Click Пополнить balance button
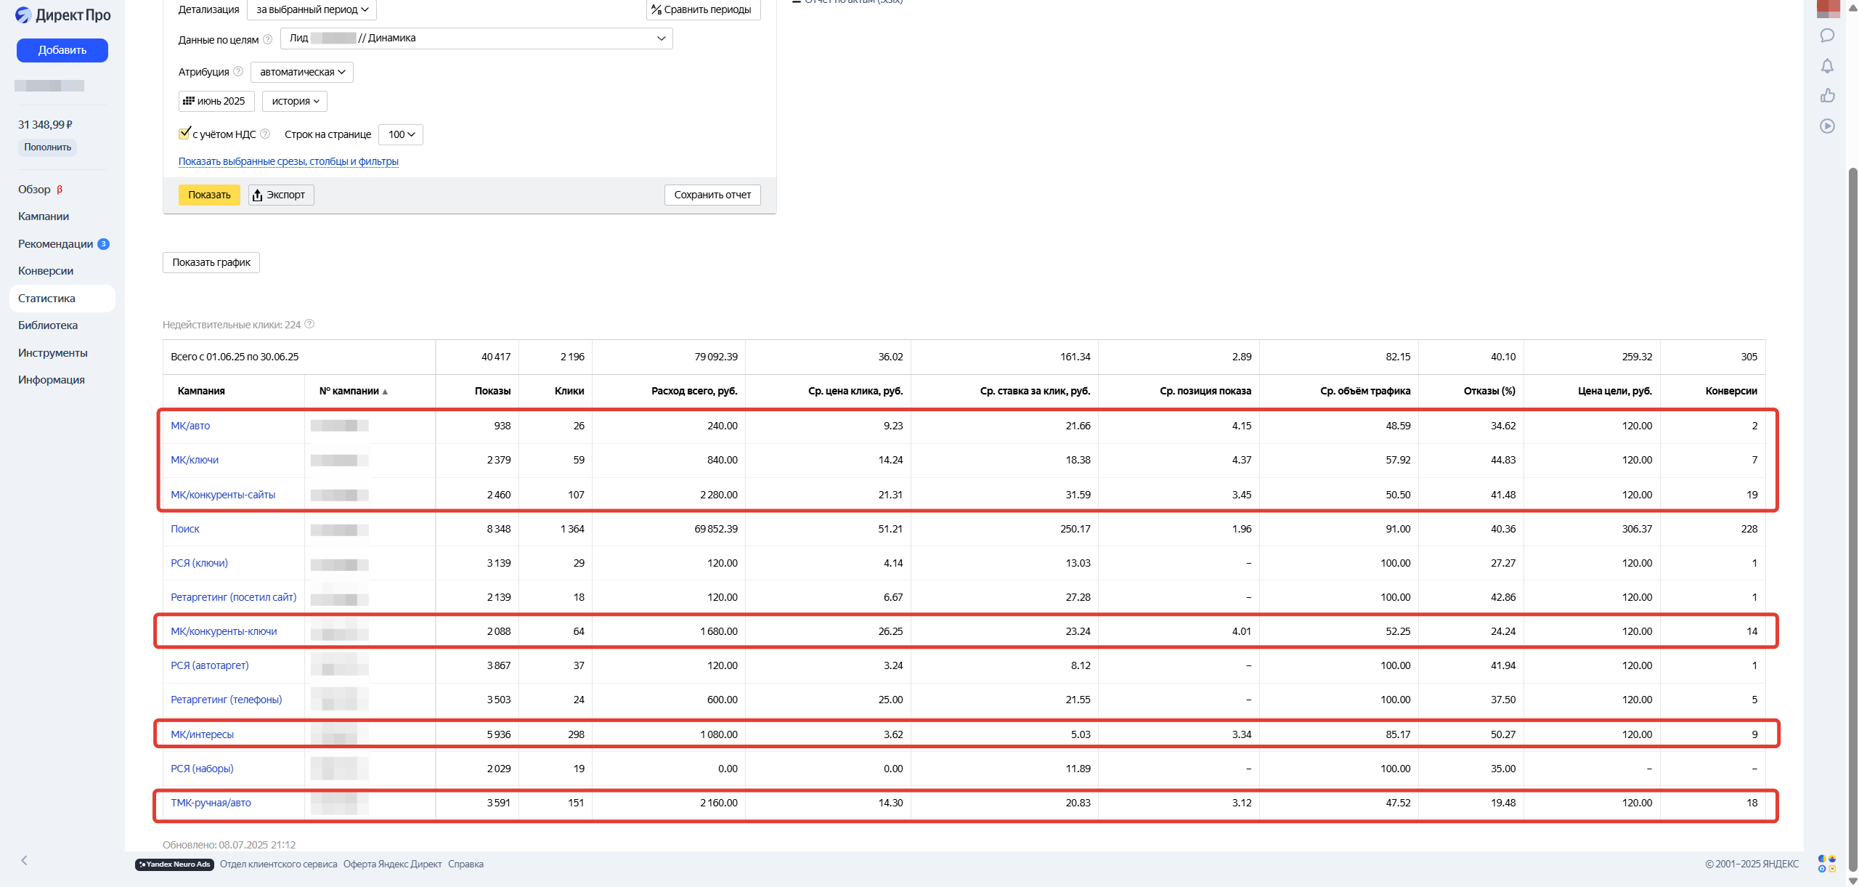 point(47,147)
